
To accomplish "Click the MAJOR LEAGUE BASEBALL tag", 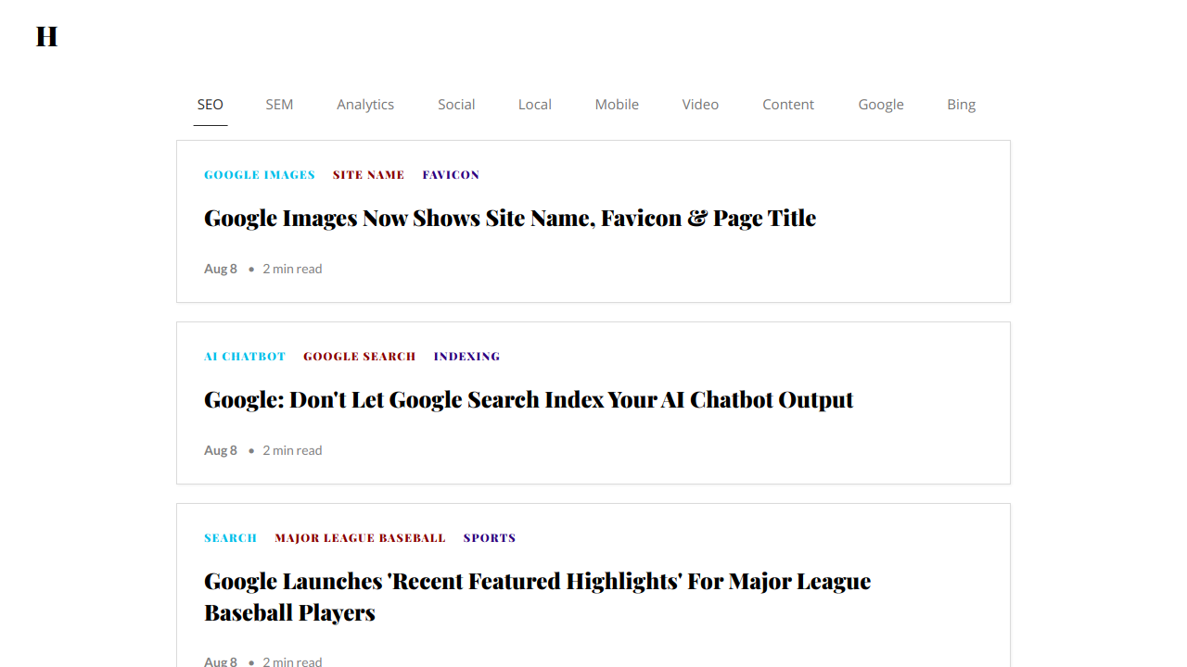I will (x=360, y=538).
